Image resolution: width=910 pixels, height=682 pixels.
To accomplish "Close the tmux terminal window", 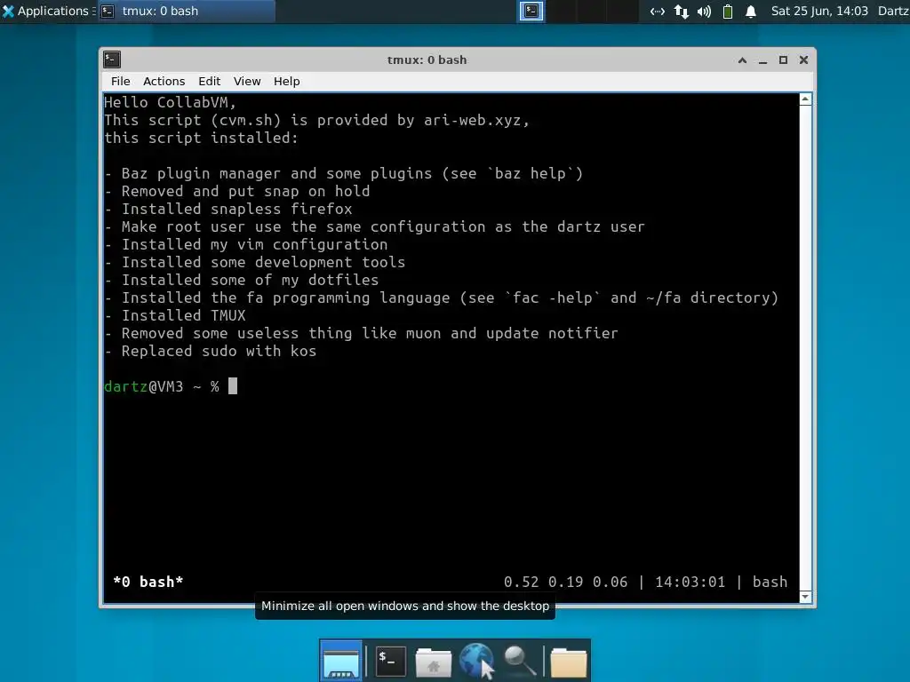I will 803,59.
